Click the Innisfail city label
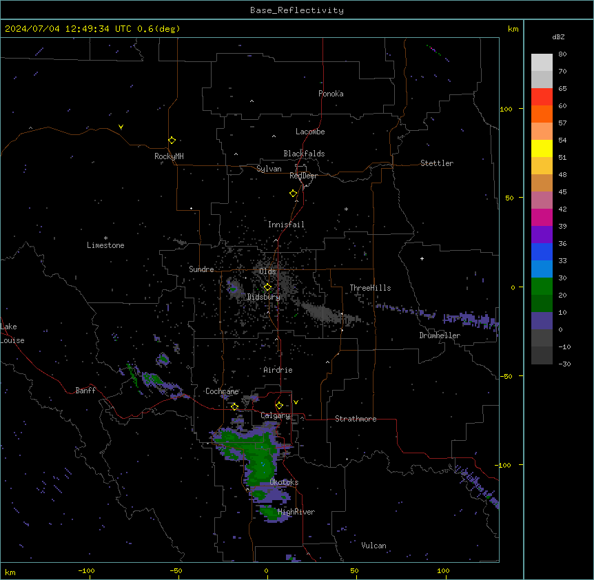Screen dimensions: 594x580 [x=286, y=225]
